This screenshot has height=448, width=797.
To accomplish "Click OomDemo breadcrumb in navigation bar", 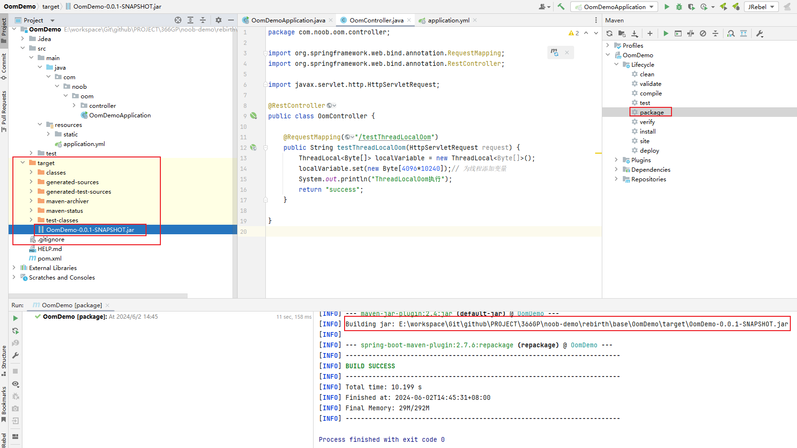I will (20, 6).
